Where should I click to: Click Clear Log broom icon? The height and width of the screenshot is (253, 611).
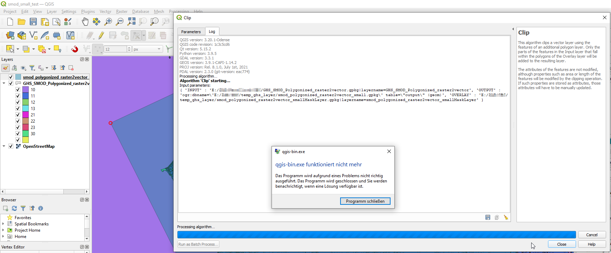click(506, 217)
